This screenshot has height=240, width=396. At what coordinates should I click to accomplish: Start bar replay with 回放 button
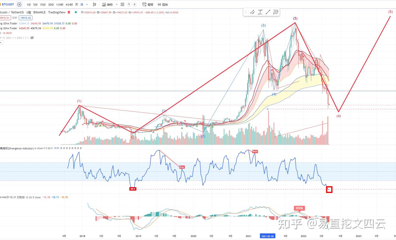pyautogui.click(x=163, y=4)
